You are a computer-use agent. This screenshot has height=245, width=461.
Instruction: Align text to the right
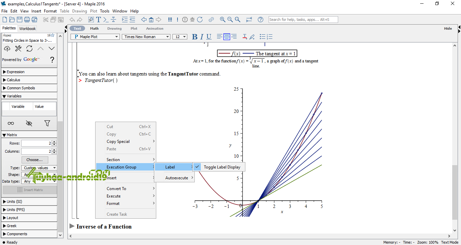coord(234,37)
